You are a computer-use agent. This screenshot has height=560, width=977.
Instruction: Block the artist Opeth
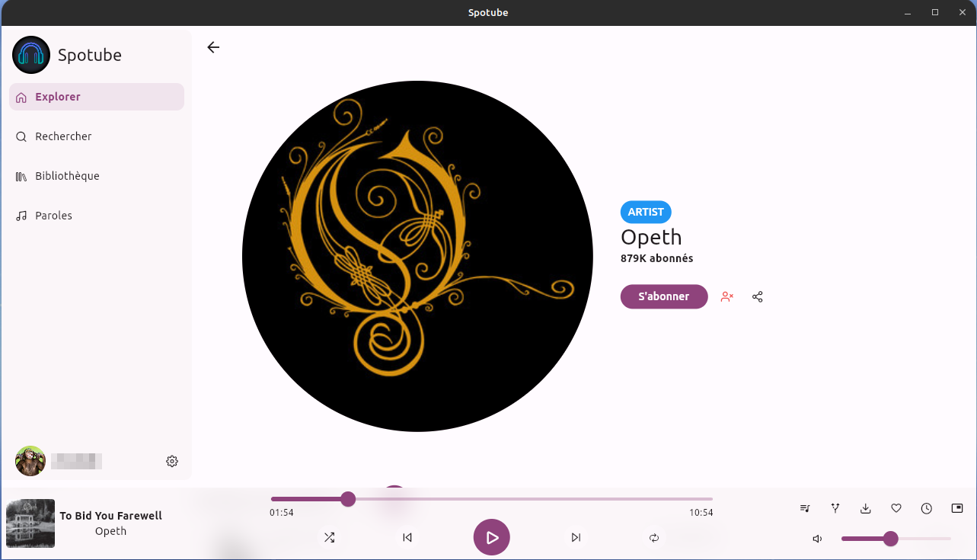(727, 296)
